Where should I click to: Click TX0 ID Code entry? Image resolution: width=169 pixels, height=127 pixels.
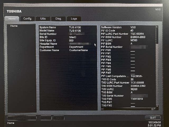[128, 79]
